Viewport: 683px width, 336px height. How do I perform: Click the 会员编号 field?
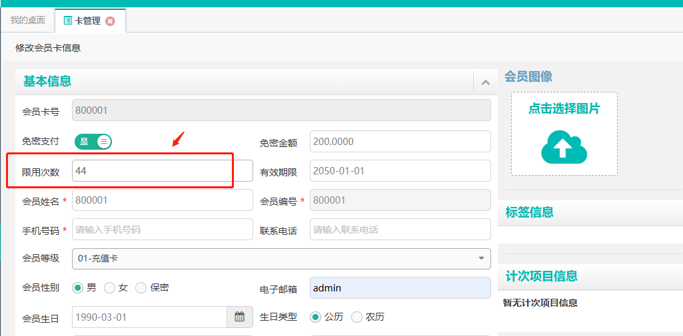point(400,200)
